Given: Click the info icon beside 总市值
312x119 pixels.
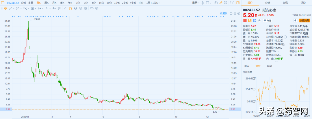Looking at the screenshot, I should tap(285, 37).
